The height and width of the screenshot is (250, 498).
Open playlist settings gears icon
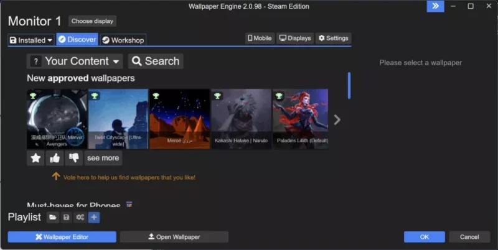[80, 217]
